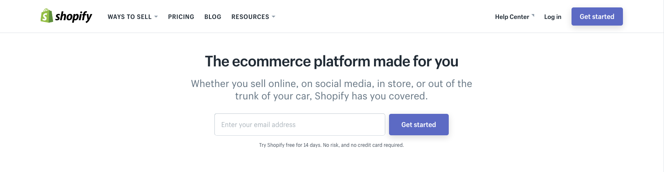Go to the Pricing page
This screenshot has height=172, width=664.
point(181,17)
